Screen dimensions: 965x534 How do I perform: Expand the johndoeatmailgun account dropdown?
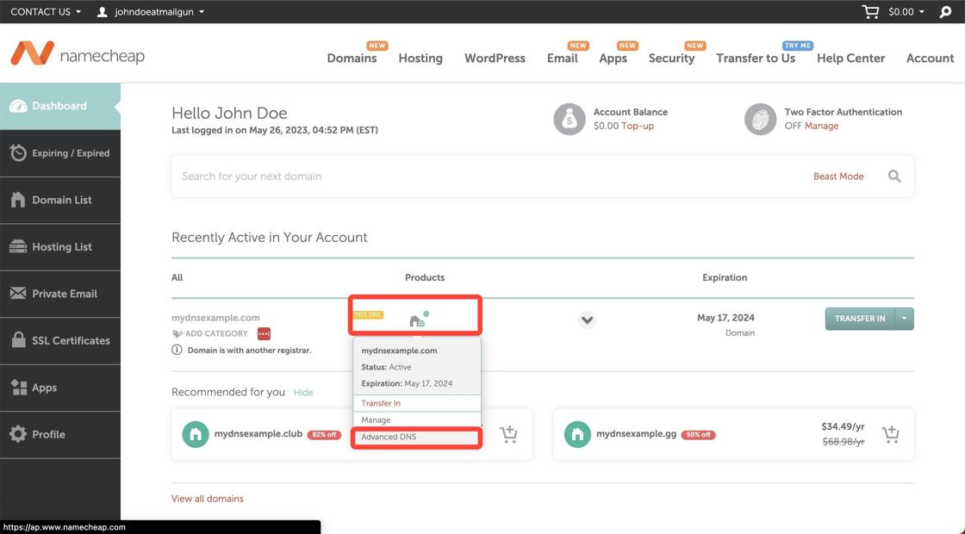[159, 12]
